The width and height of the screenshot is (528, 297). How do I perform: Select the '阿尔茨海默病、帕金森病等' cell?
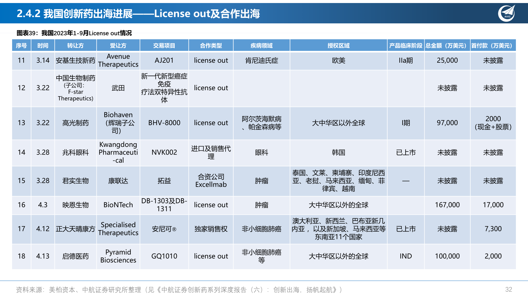(x=262, y=123)
